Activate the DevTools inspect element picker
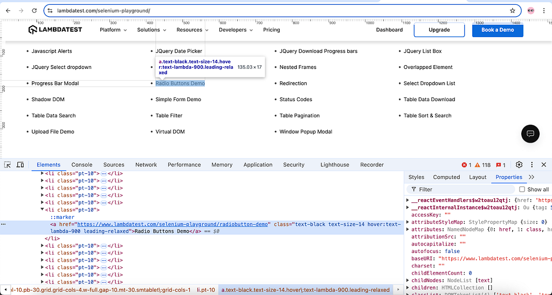Screen dimensions: 552x295 (x=8, y=165)
